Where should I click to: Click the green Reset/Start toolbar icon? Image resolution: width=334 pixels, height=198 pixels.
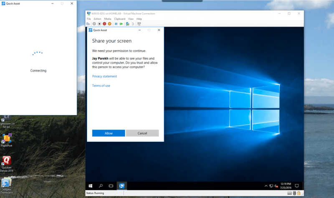[x=121, y=24]
